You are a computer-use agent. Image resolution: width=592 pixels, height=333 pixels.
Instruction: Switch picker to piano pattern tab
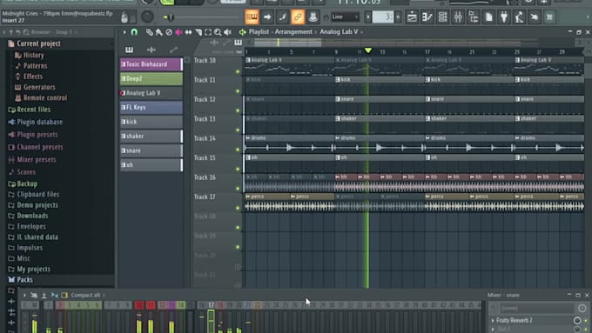(129, 50)
